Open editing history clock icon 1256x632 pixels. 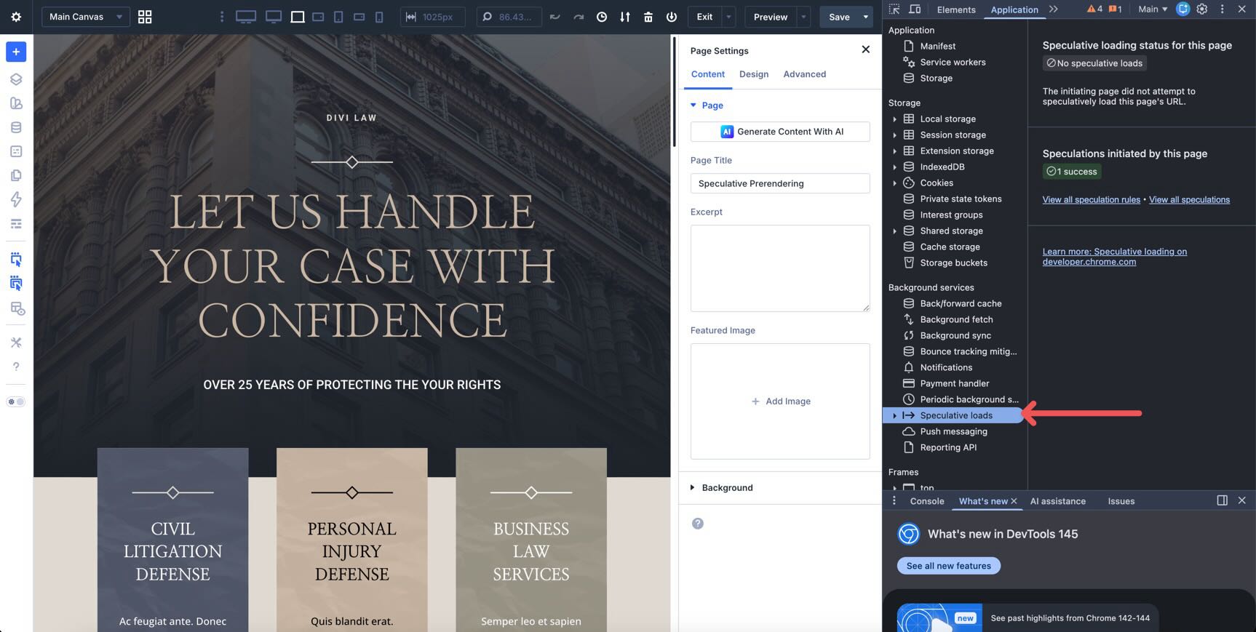point(602,17)
